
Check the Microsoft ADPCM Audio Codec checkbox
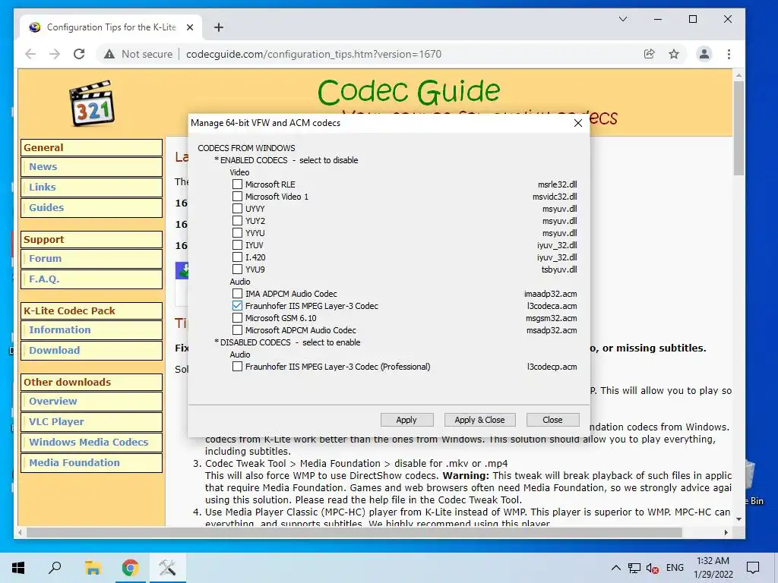(x=237, y=330)
